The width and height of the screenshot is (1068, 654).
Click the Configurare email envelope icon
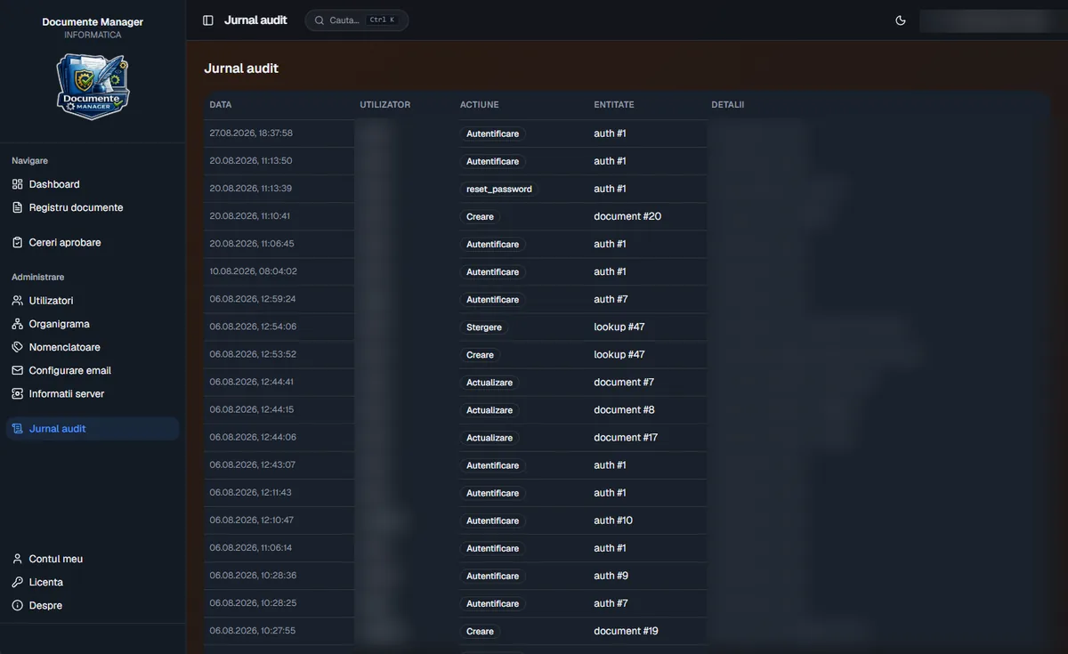(x=18, y=370)
